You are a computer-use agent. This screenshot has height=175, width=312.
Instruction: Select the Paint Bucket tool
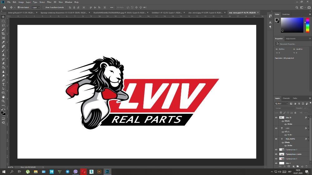[x=3, y=67]
